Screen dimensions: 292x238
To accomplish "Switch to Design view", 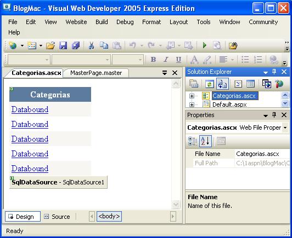I will point(23,217).
